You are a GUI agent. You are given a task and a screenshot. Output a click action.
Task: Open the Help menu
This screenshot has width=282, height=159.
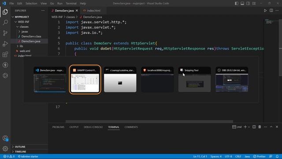pos(83,4)
